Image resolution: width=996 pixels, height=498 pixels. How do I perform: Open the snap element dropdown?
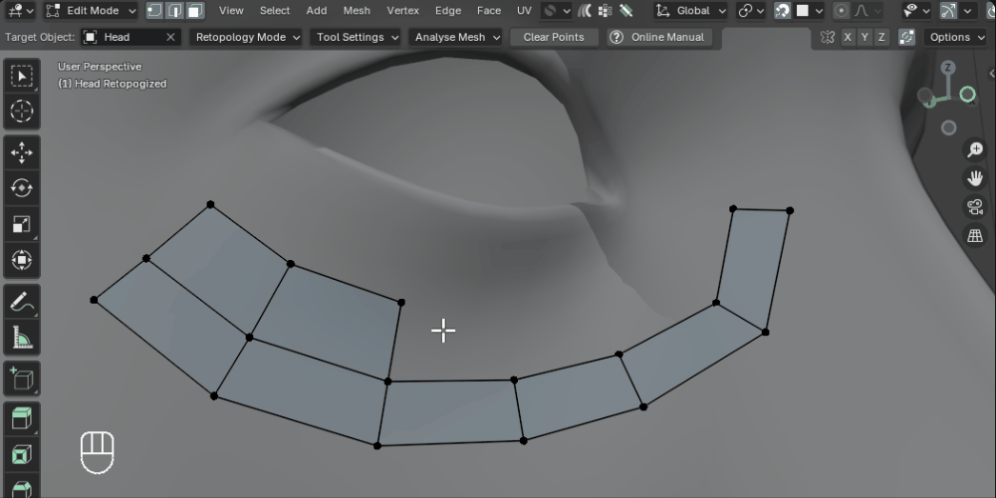(809, 11)
